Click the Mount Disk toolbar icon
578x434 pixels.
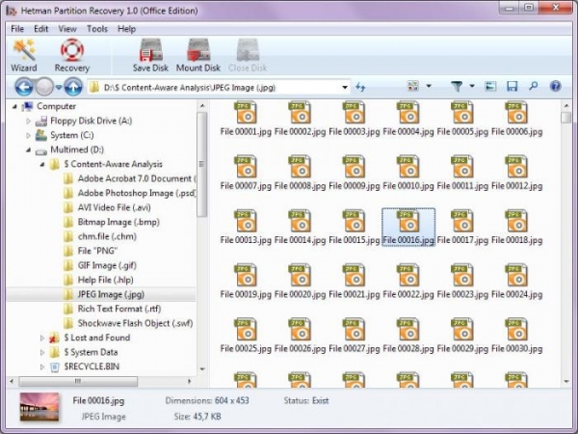point(197,54)
